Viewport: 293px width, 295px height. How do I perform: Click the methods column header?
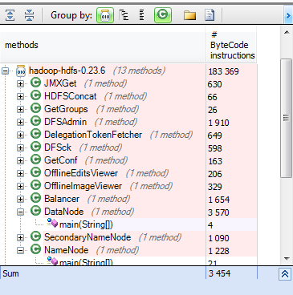pos(103,45)
